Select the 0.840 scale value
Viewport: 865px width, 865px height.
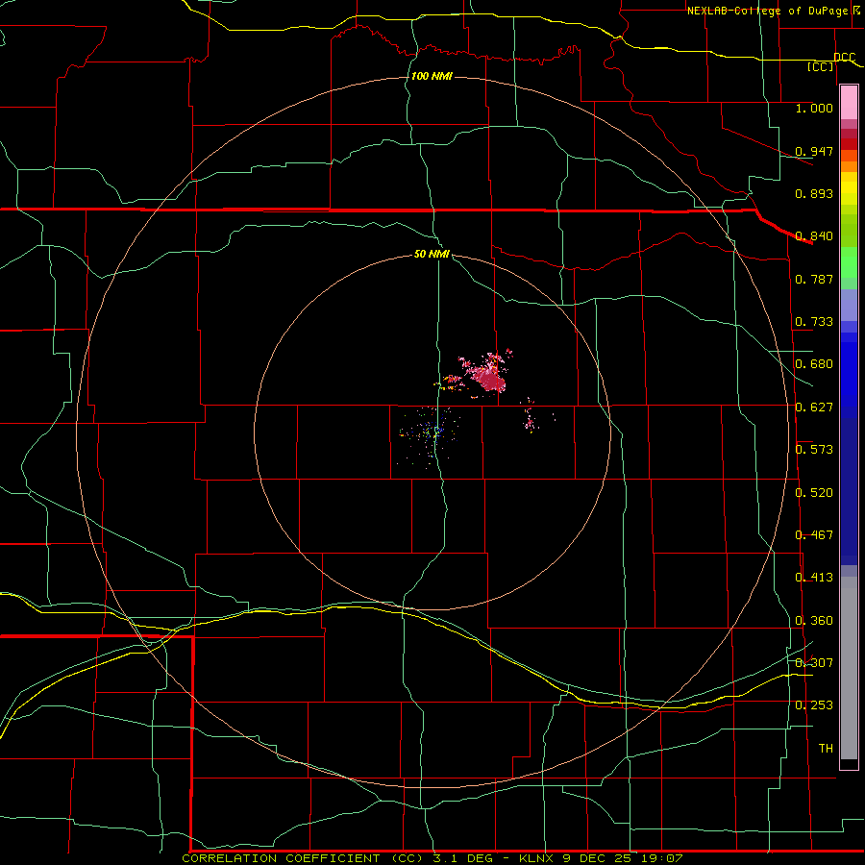click(x=814, y=236)
